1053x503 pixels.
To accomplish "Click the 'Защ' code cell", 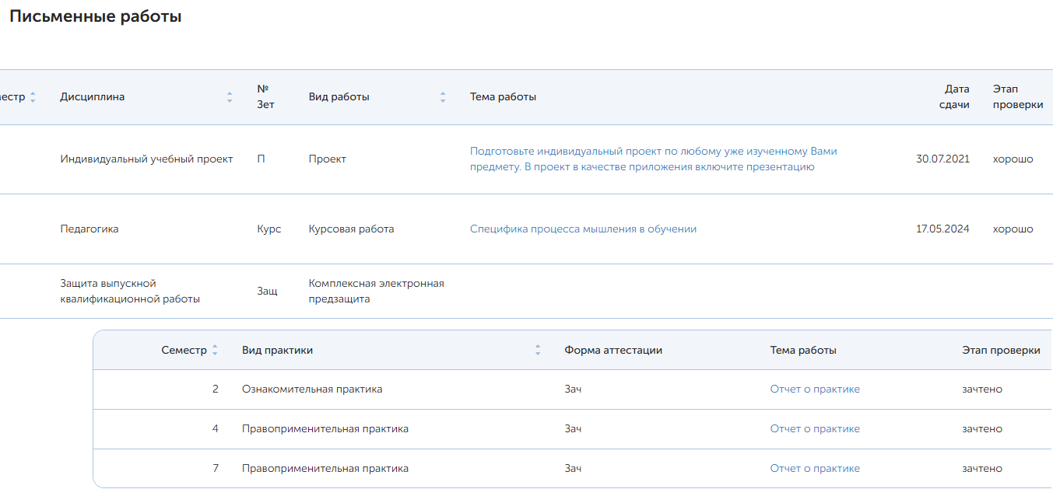I will click(x=267, y=292).
